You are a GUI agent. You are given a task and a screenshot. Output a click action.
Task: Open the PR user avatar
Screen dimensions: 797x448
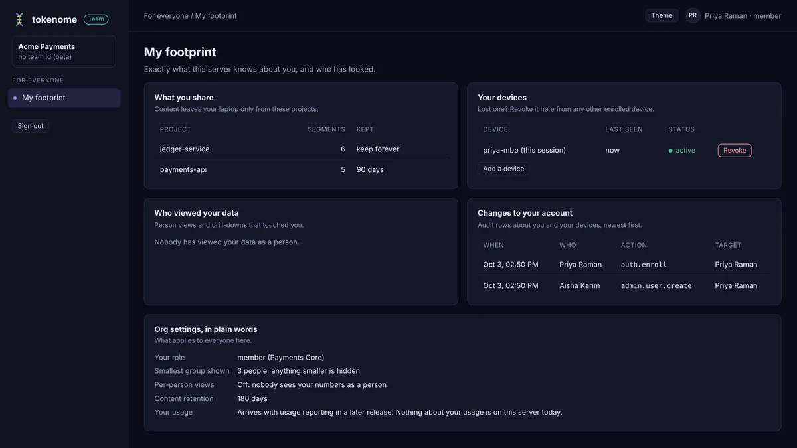coord(693,15)
